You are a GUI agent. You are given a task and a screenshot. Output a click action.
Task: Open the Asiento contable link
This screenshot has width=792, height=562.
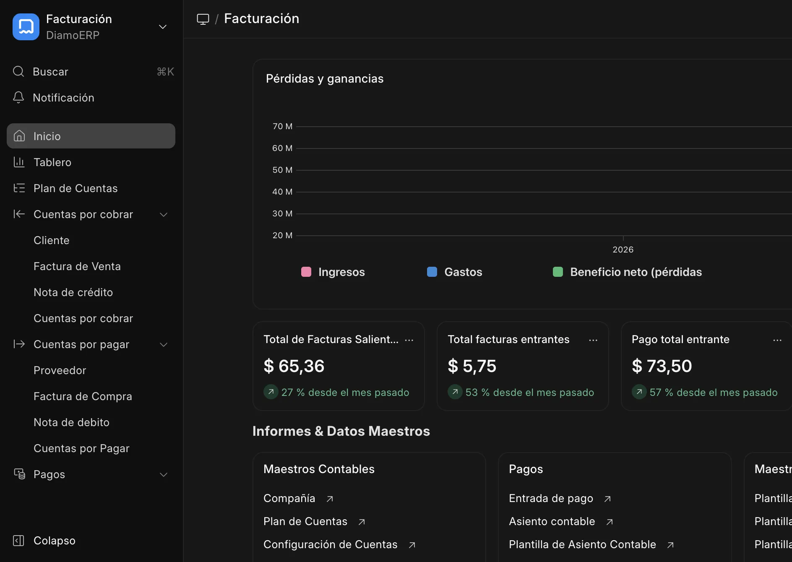click(x=552, y=521)
